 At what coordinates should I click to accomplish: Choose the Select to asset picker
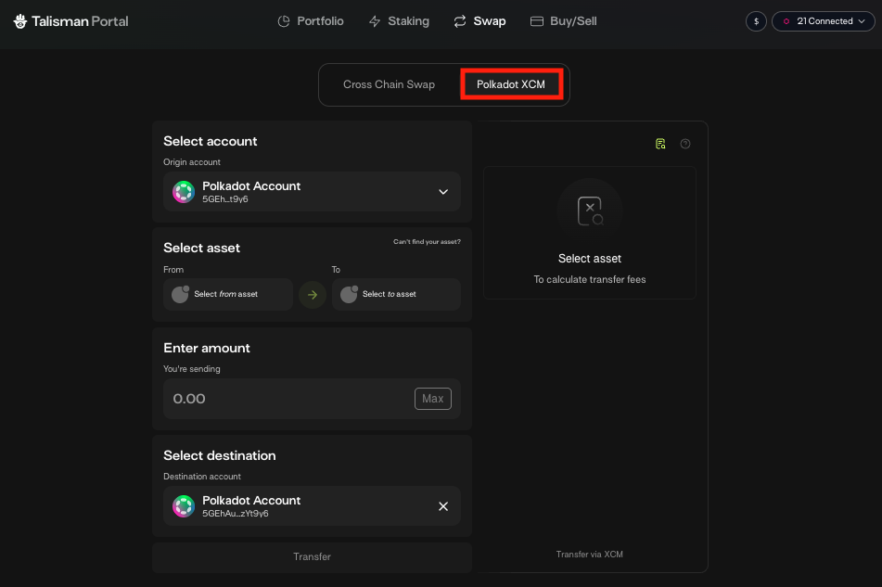point(396,294)
